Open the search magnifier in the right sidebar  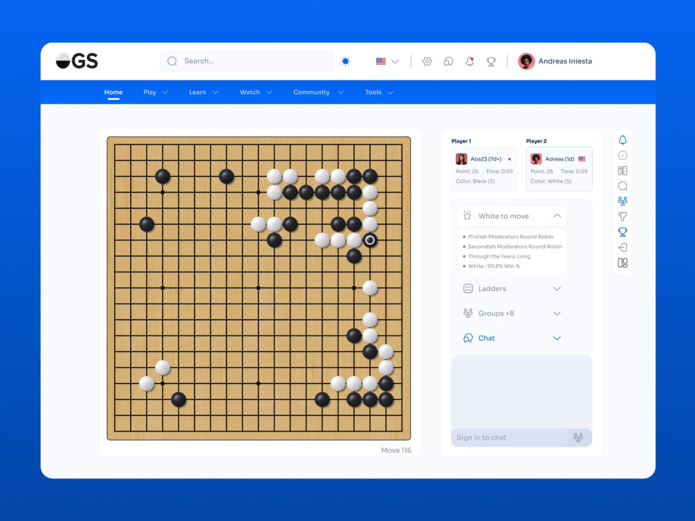pos(622,185)
